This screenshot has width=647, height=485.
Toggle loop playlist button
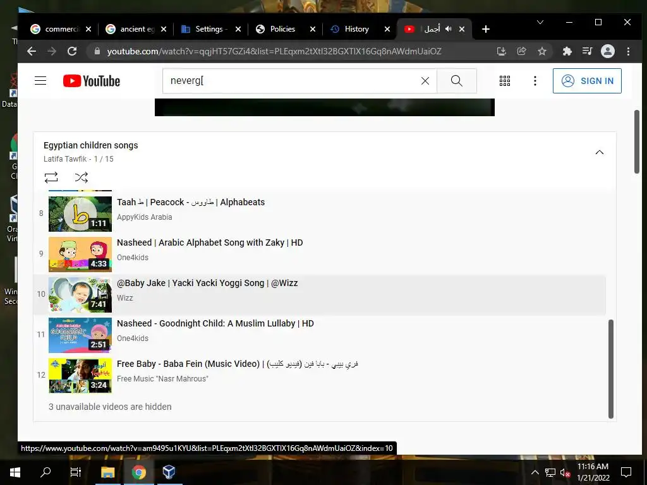pos(51,177)
